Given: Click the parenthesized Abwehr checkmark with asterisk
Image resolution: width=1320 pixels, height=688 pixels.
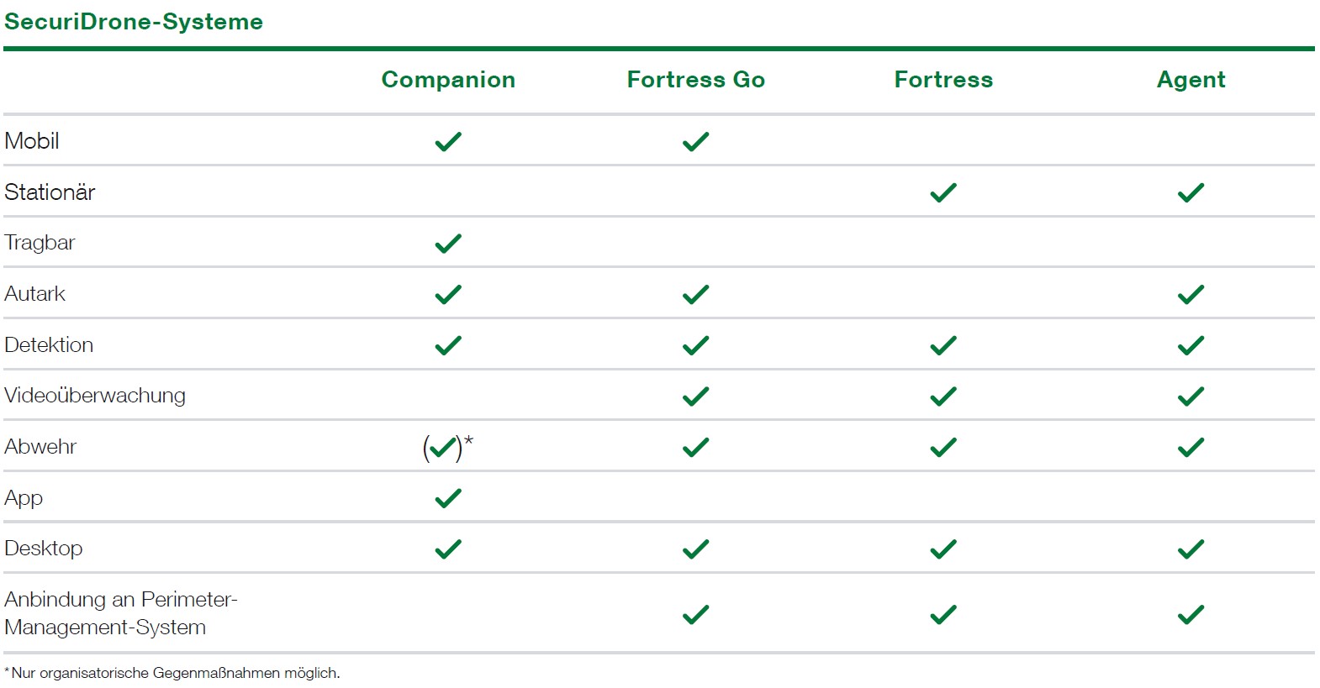Looking at the screenshot, I should [448, 447].
